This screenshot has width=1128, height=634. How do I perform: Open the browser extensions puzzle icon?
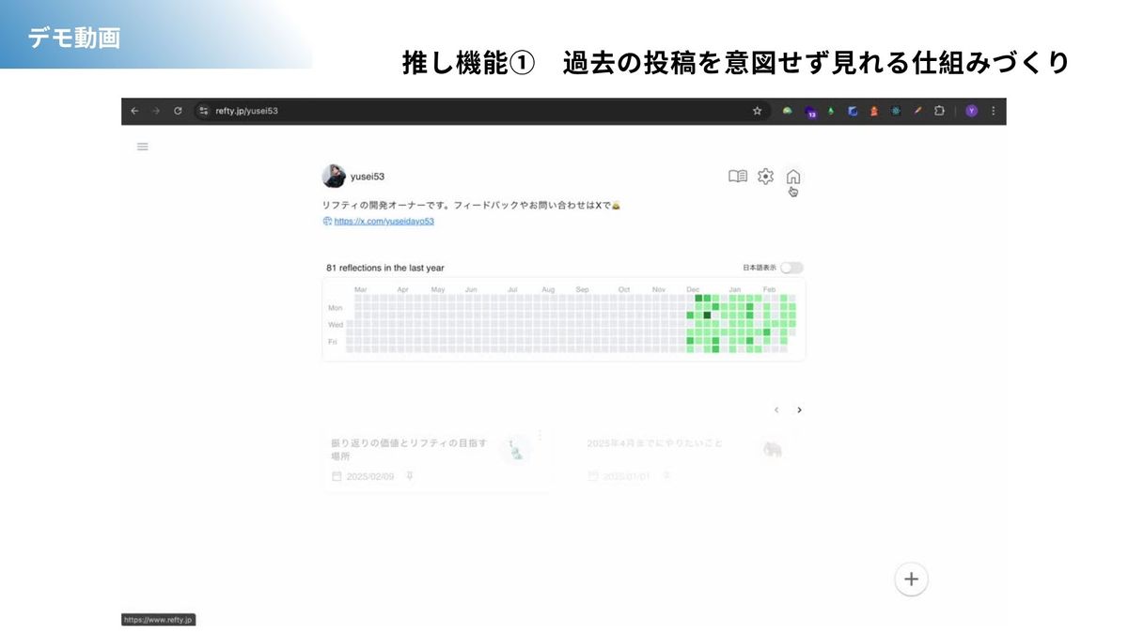tap(939, 111)
